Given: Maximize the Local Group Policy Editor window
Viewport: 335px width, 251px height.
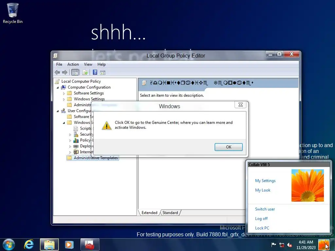Looking at the screenshot, I should click(x=279, y=54).
